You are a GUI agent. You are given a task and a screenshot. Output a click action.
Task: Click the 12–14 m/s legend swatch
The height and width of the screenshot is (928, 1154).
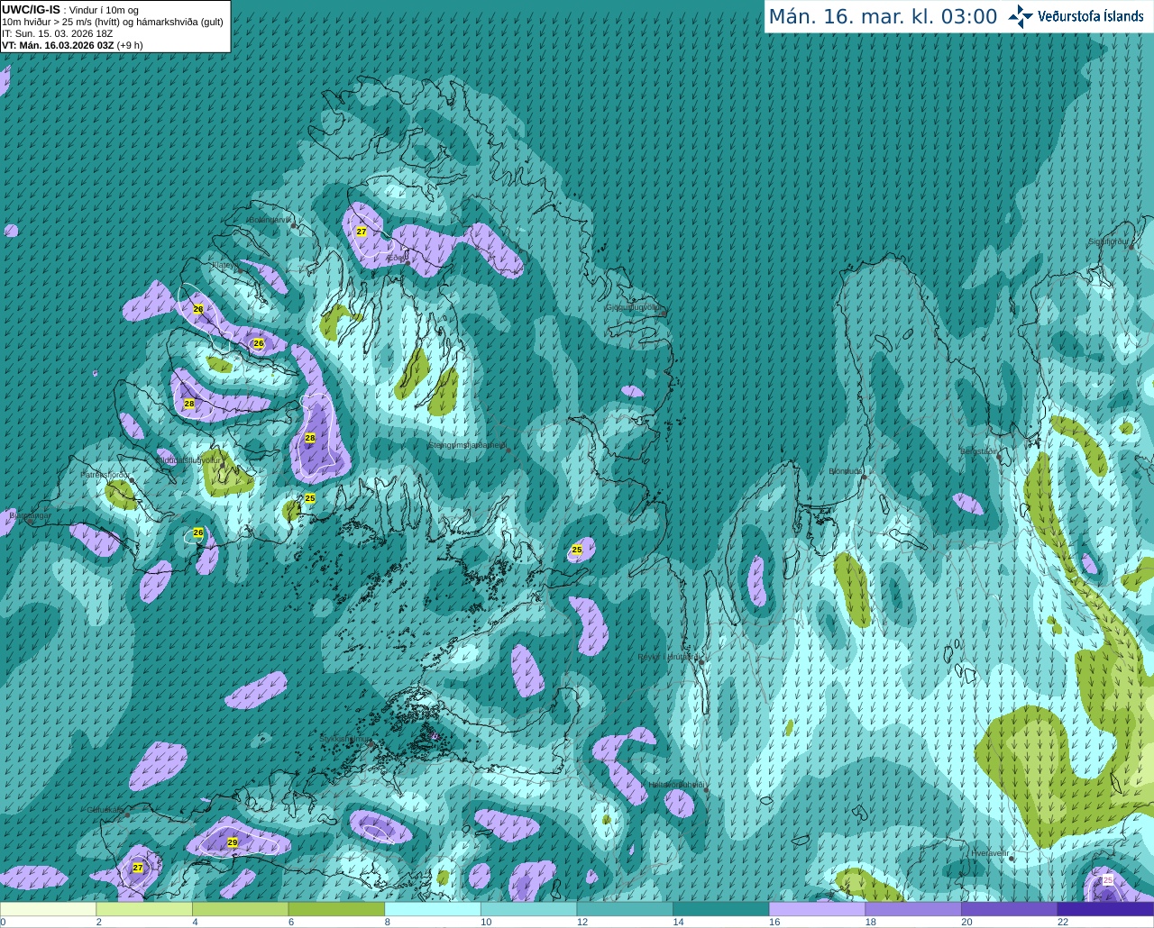click(625, 909)
